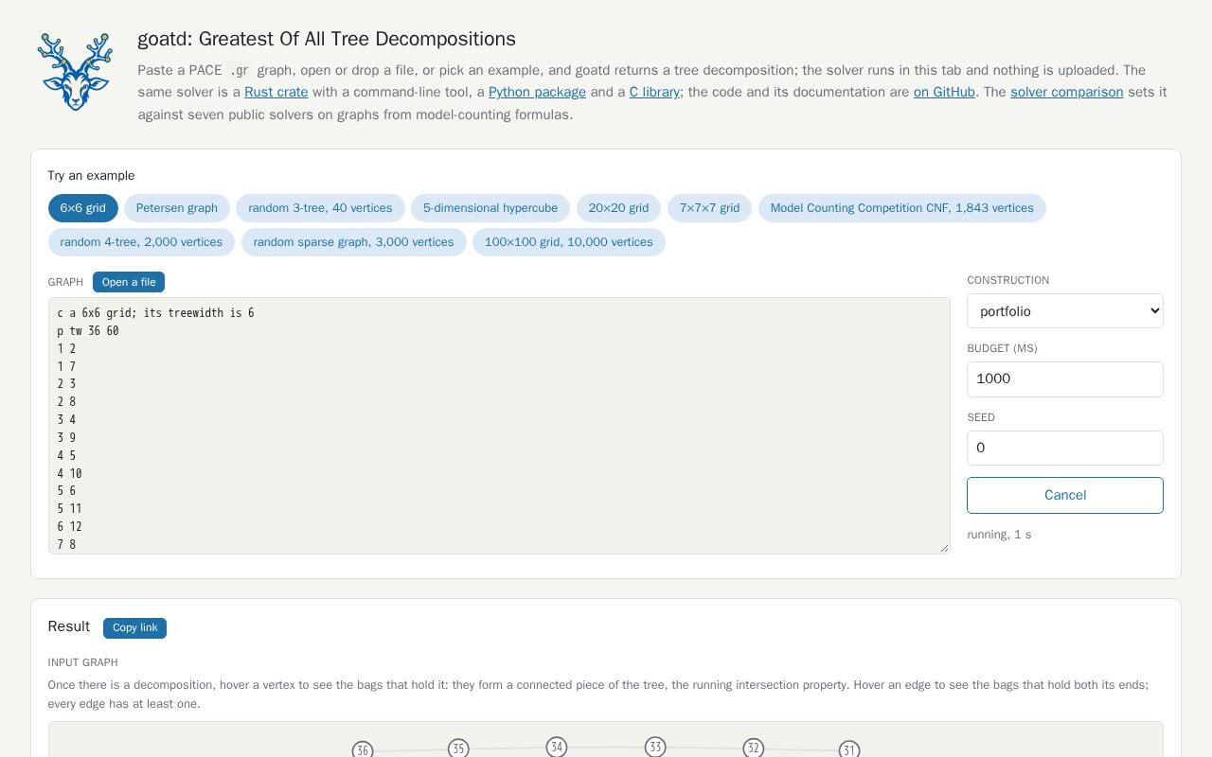Focus the graph text area
1212x757 pixels.
tap(499, 426)
